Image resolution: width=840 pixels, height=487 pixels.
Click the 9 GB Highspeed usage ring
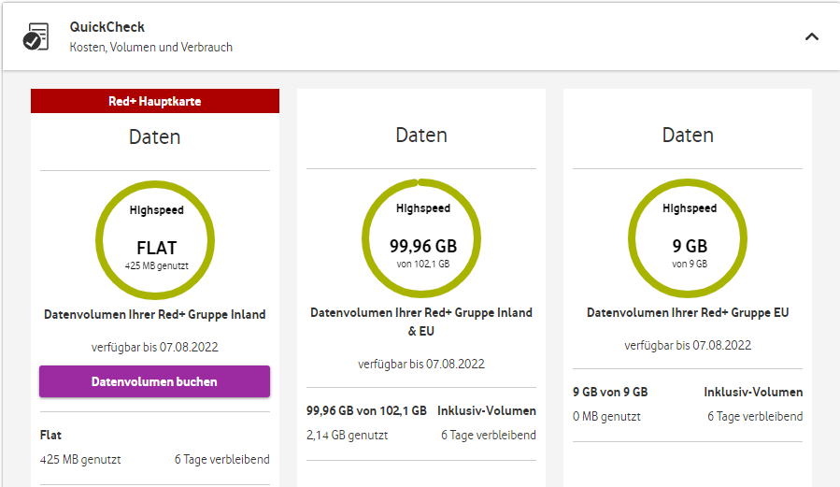click(x=689, y=235)
